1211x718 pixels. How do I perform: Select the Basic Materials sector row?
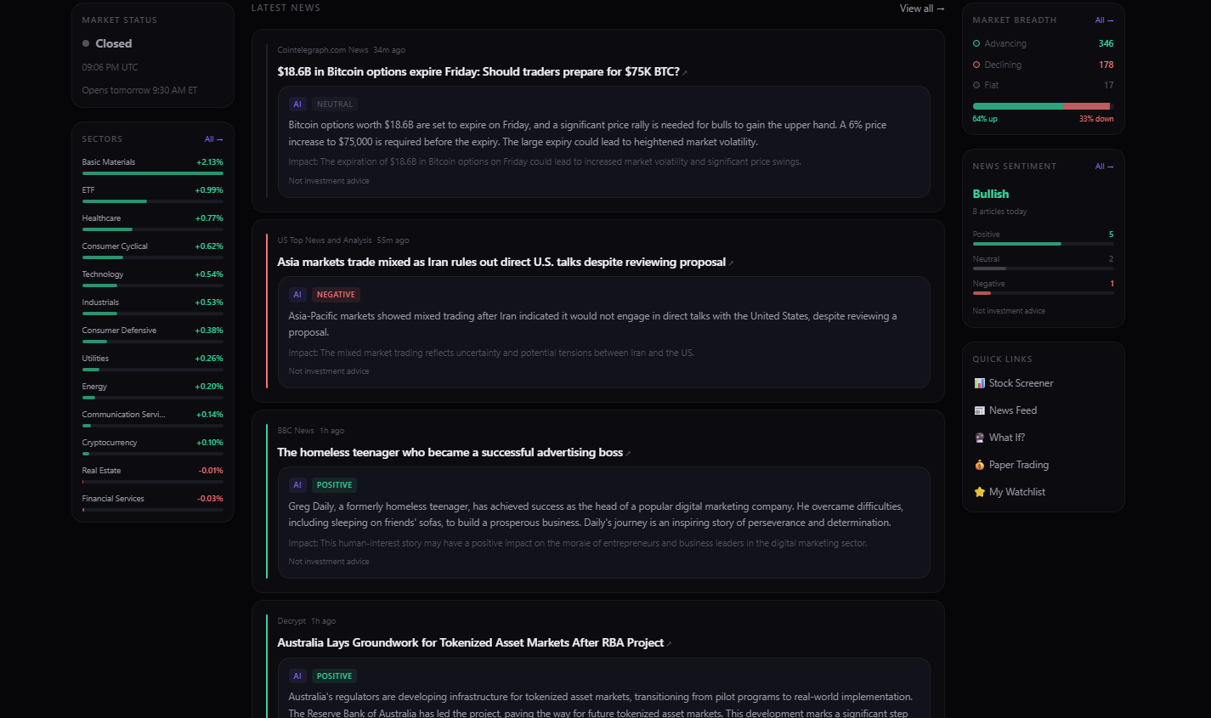click(x=152, y=162)
